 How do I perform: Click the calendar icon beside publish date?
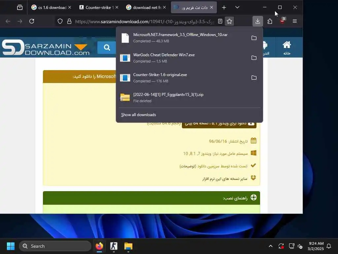[253, 141]
